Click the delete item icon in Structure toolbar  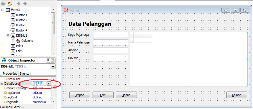[10, 3]
